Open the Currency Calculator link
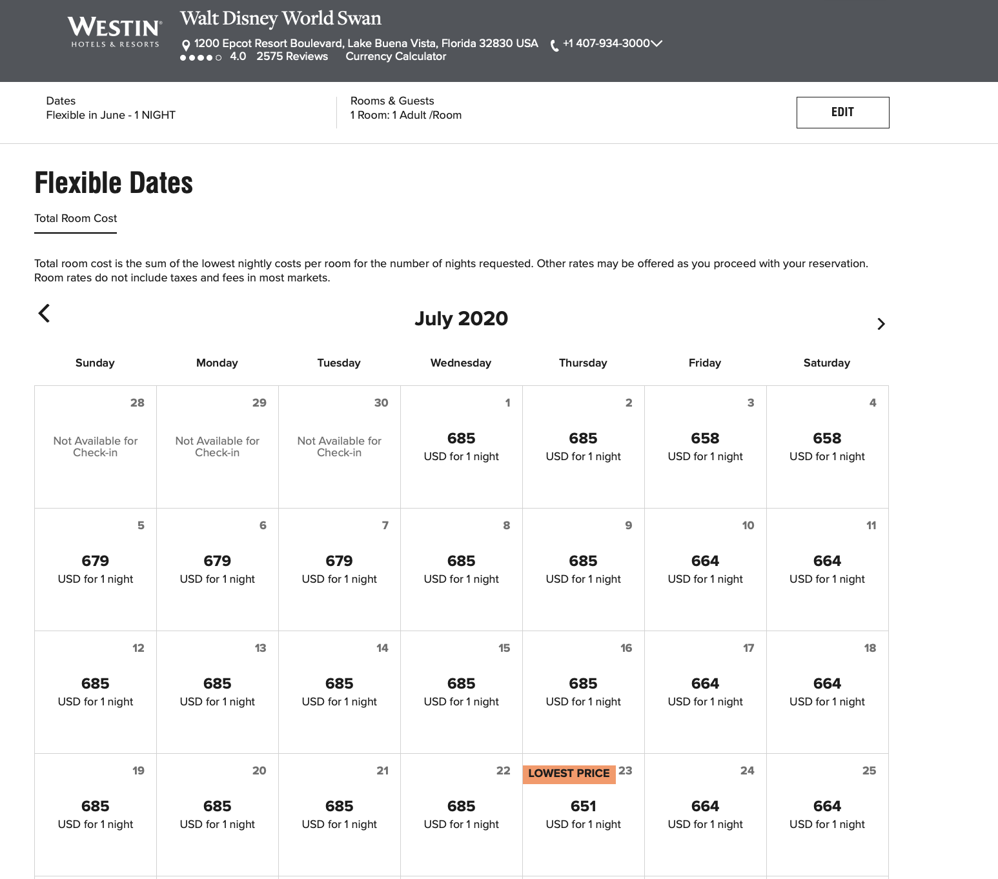The image size is (998, 879). tap(396, 57)
